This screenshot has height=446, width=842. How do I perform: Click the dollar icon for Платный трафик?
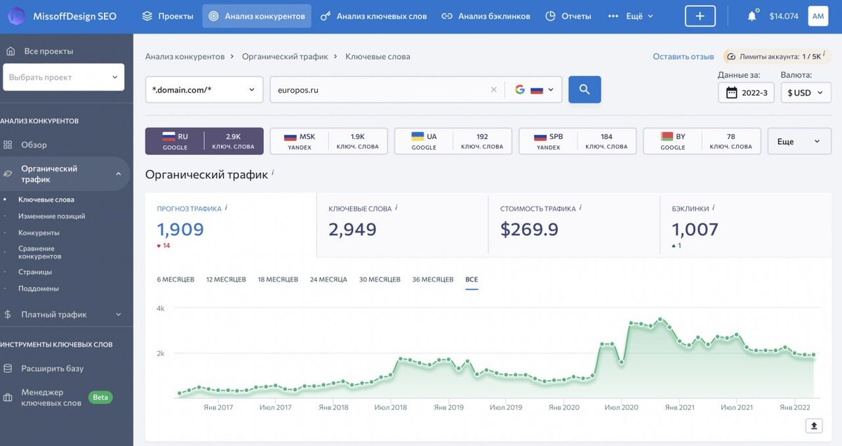8,315
